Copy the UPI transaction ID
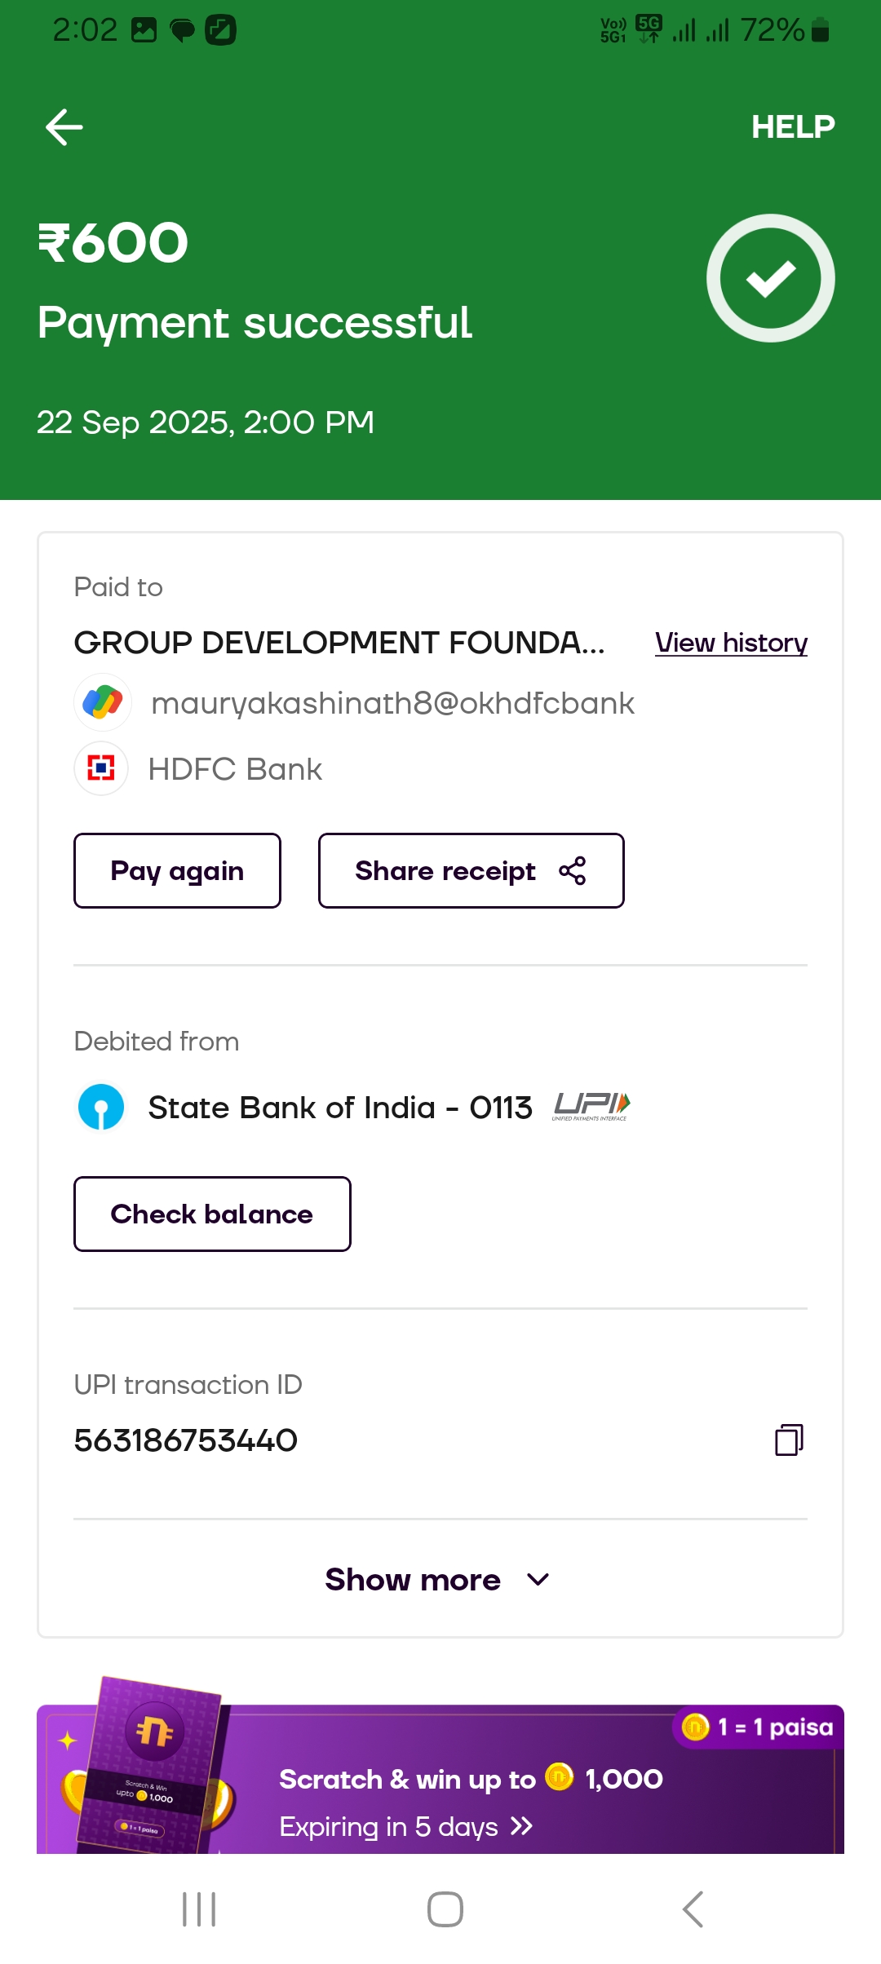 (789, 1440)
